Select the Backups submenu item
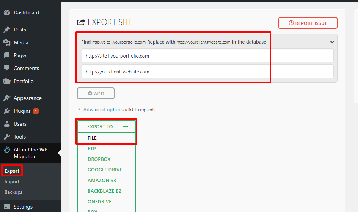The width and height of the screenshot is (358, 212). pos(14,192)
